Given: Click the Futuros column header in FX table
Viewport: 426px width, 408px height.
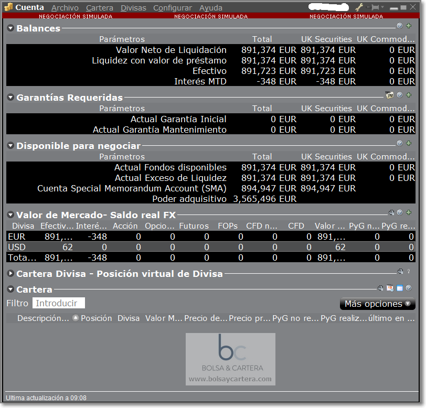Looking at the screenshot, I should [x=194, y=226].
